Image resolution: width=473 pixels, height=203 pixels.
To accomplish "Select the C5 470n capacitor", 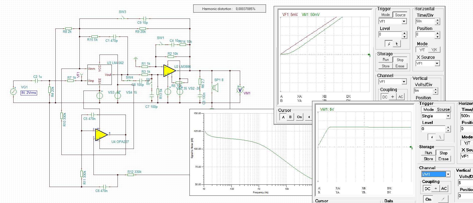I will click(x=92, y=115).
